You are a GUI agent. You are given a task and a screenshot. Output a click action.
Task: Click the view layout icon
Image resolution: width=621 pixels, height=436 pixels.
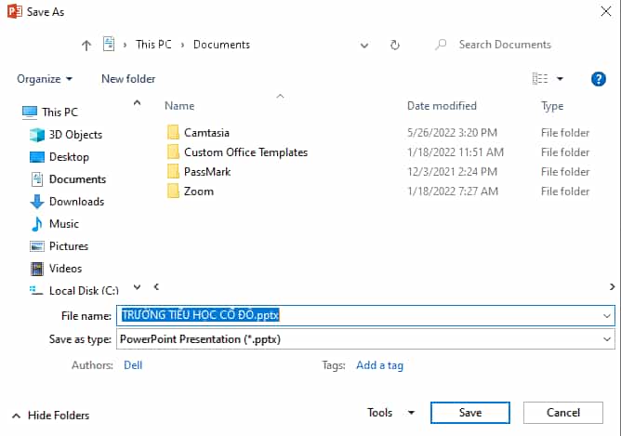pyautogui.click(x=540, y=79)
